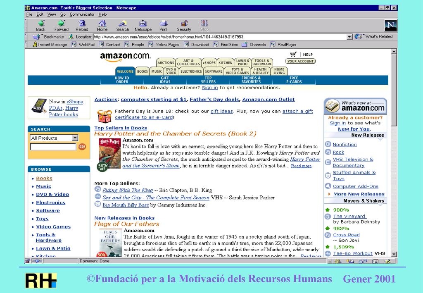This screenshot has height=293, width=423.
Task: Switch to the Books tab
Action: [x=143, y=71]
